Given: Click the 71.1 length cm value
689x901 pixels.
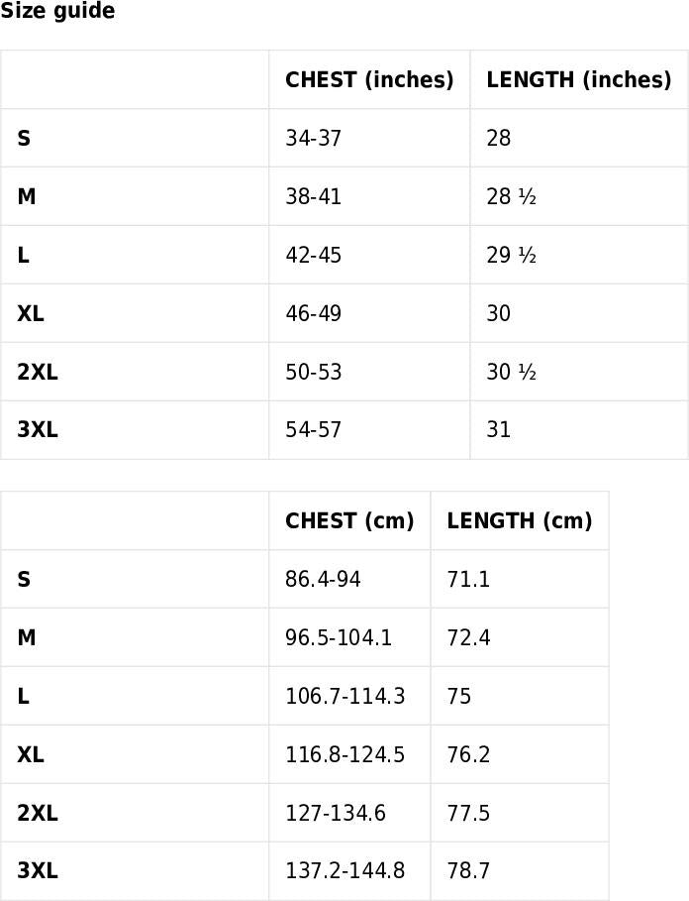Looking at the screenshot, I should 468,580.
